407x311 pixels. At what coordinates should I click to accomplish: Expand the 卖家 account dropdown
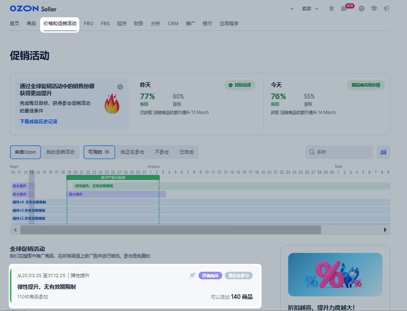coord(310,9)
